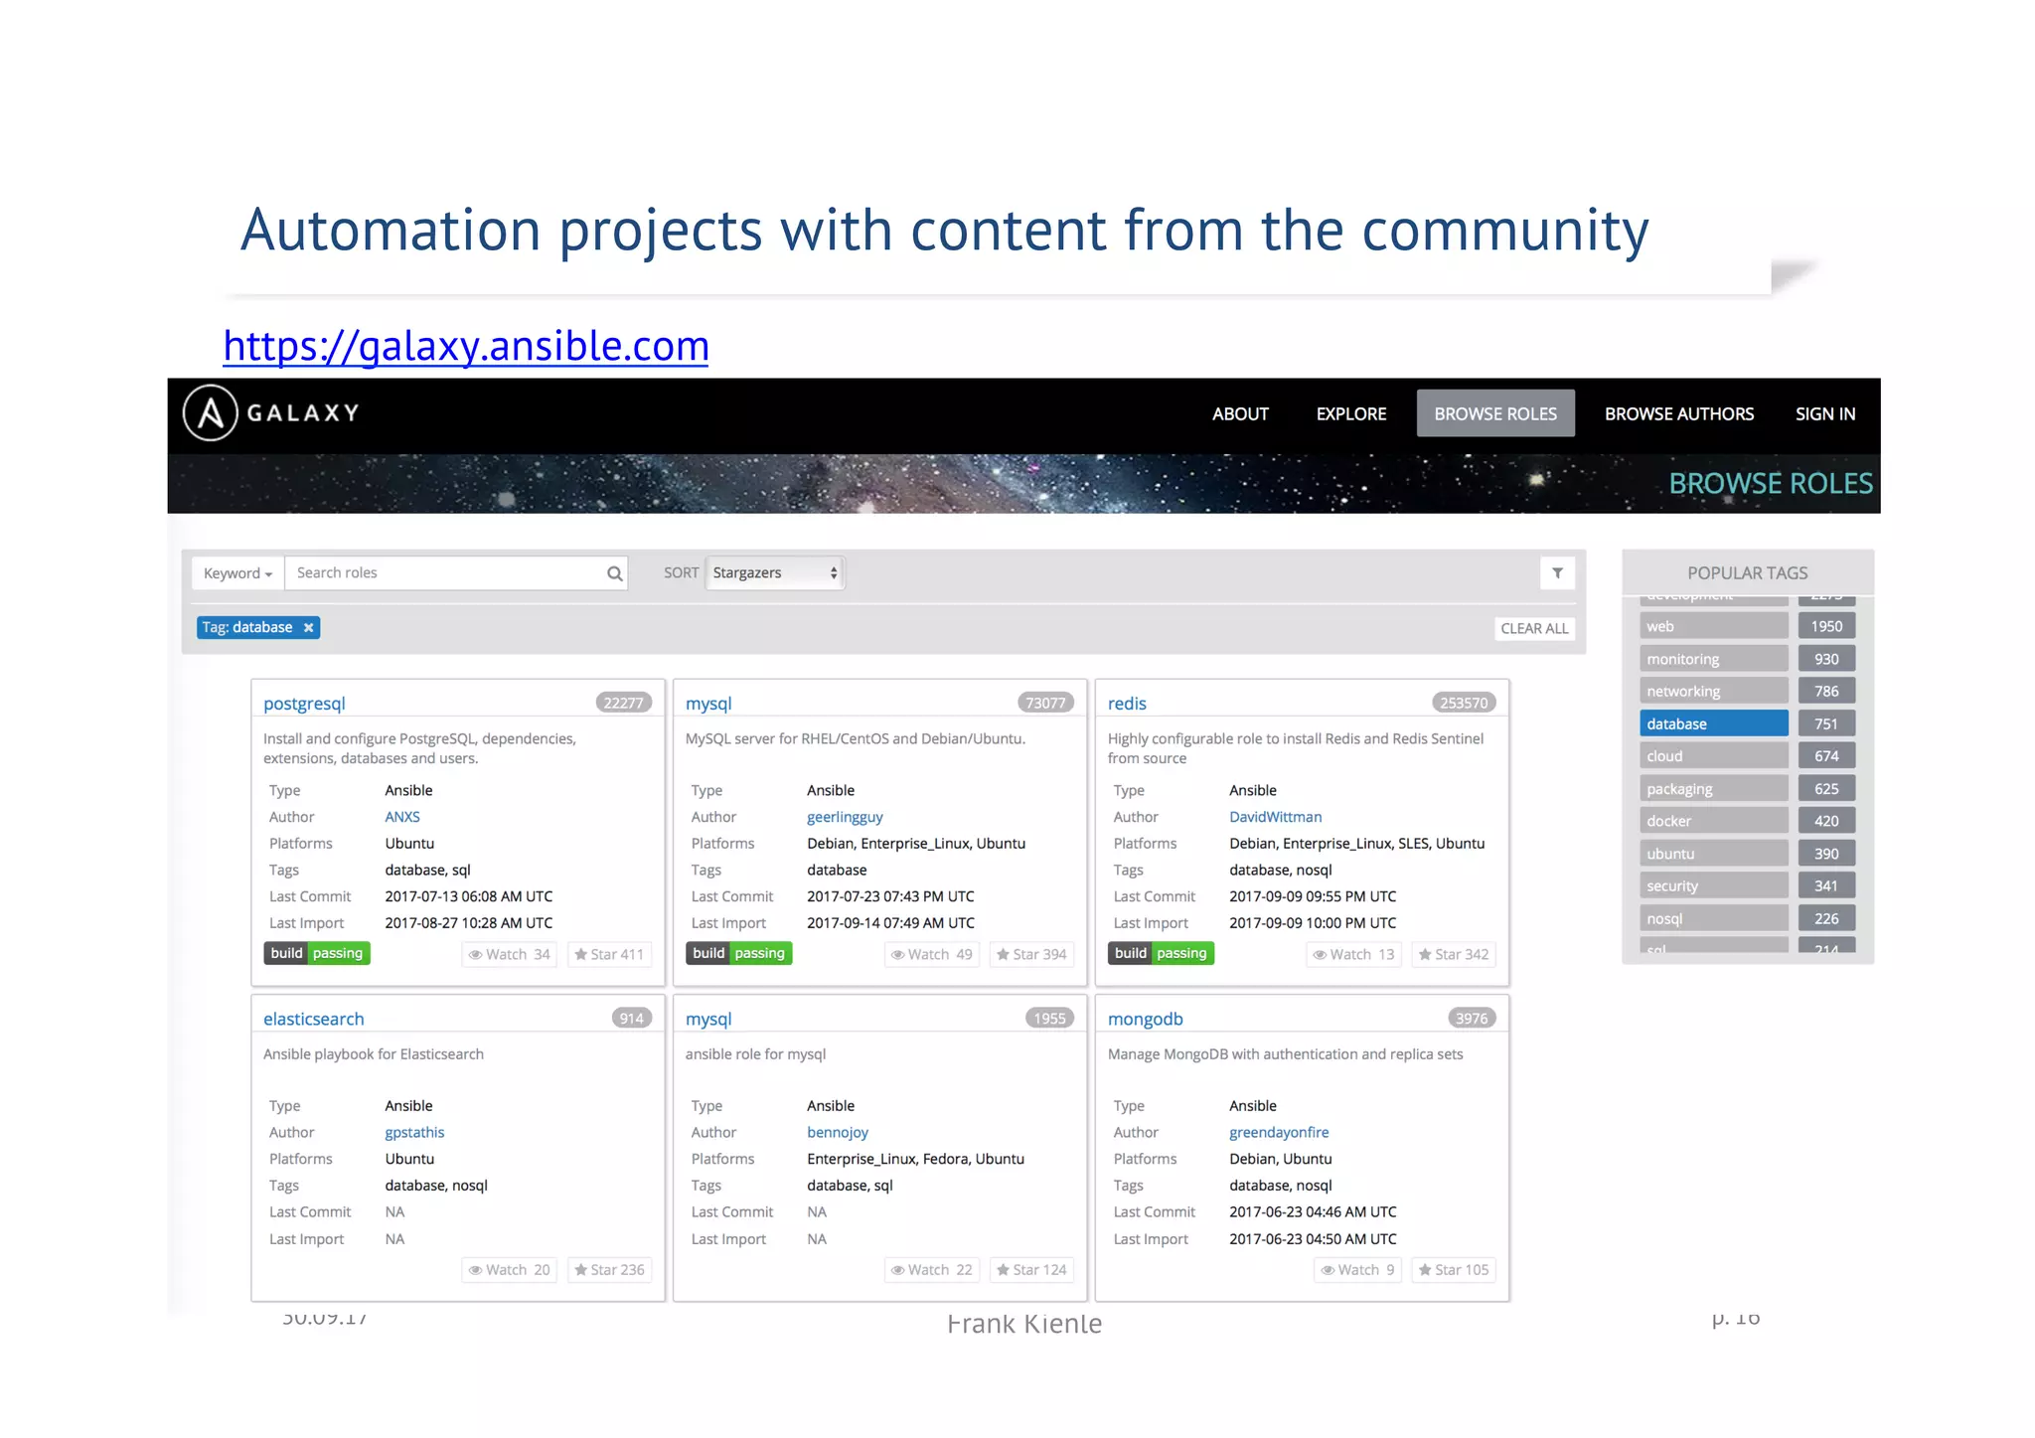
Task: Select the Browse Roles tab
Action: pos(1495,413)
